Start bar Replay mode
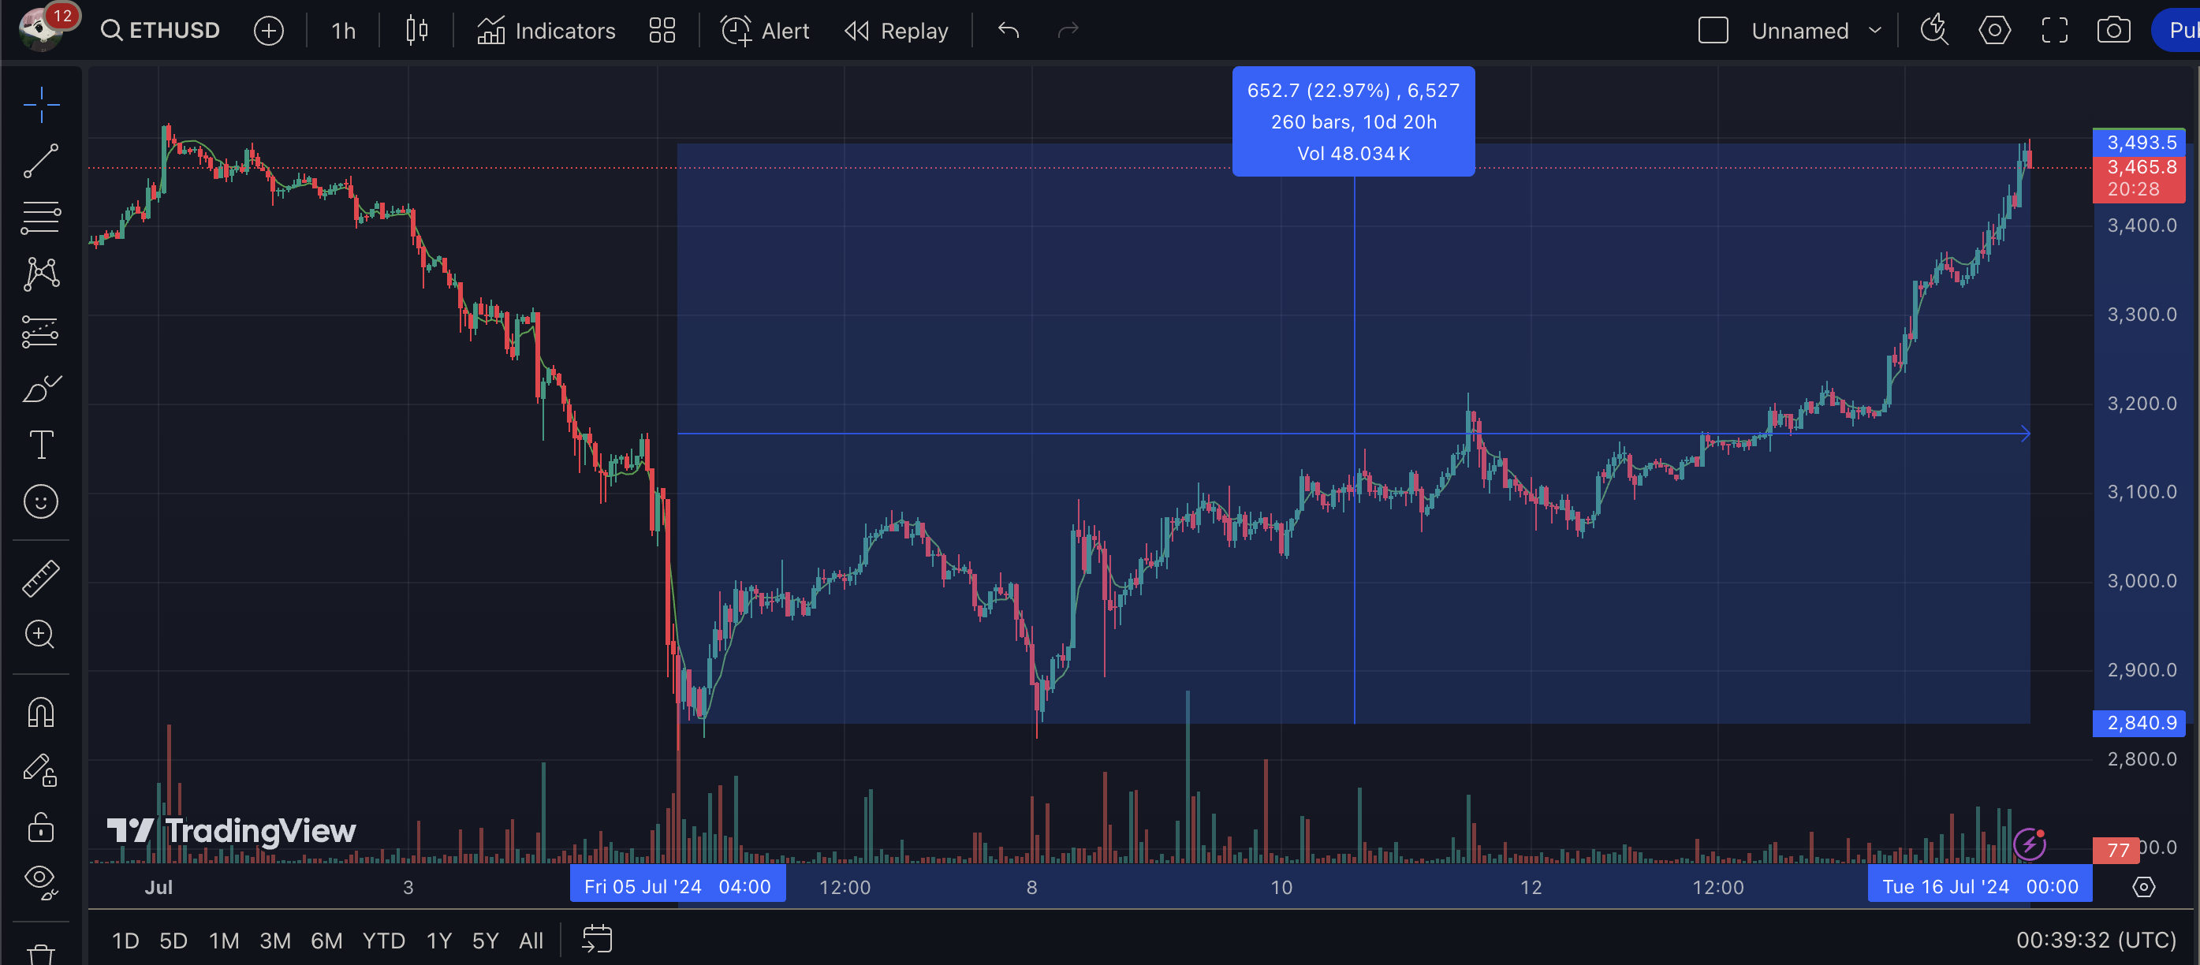 (897, 31)
